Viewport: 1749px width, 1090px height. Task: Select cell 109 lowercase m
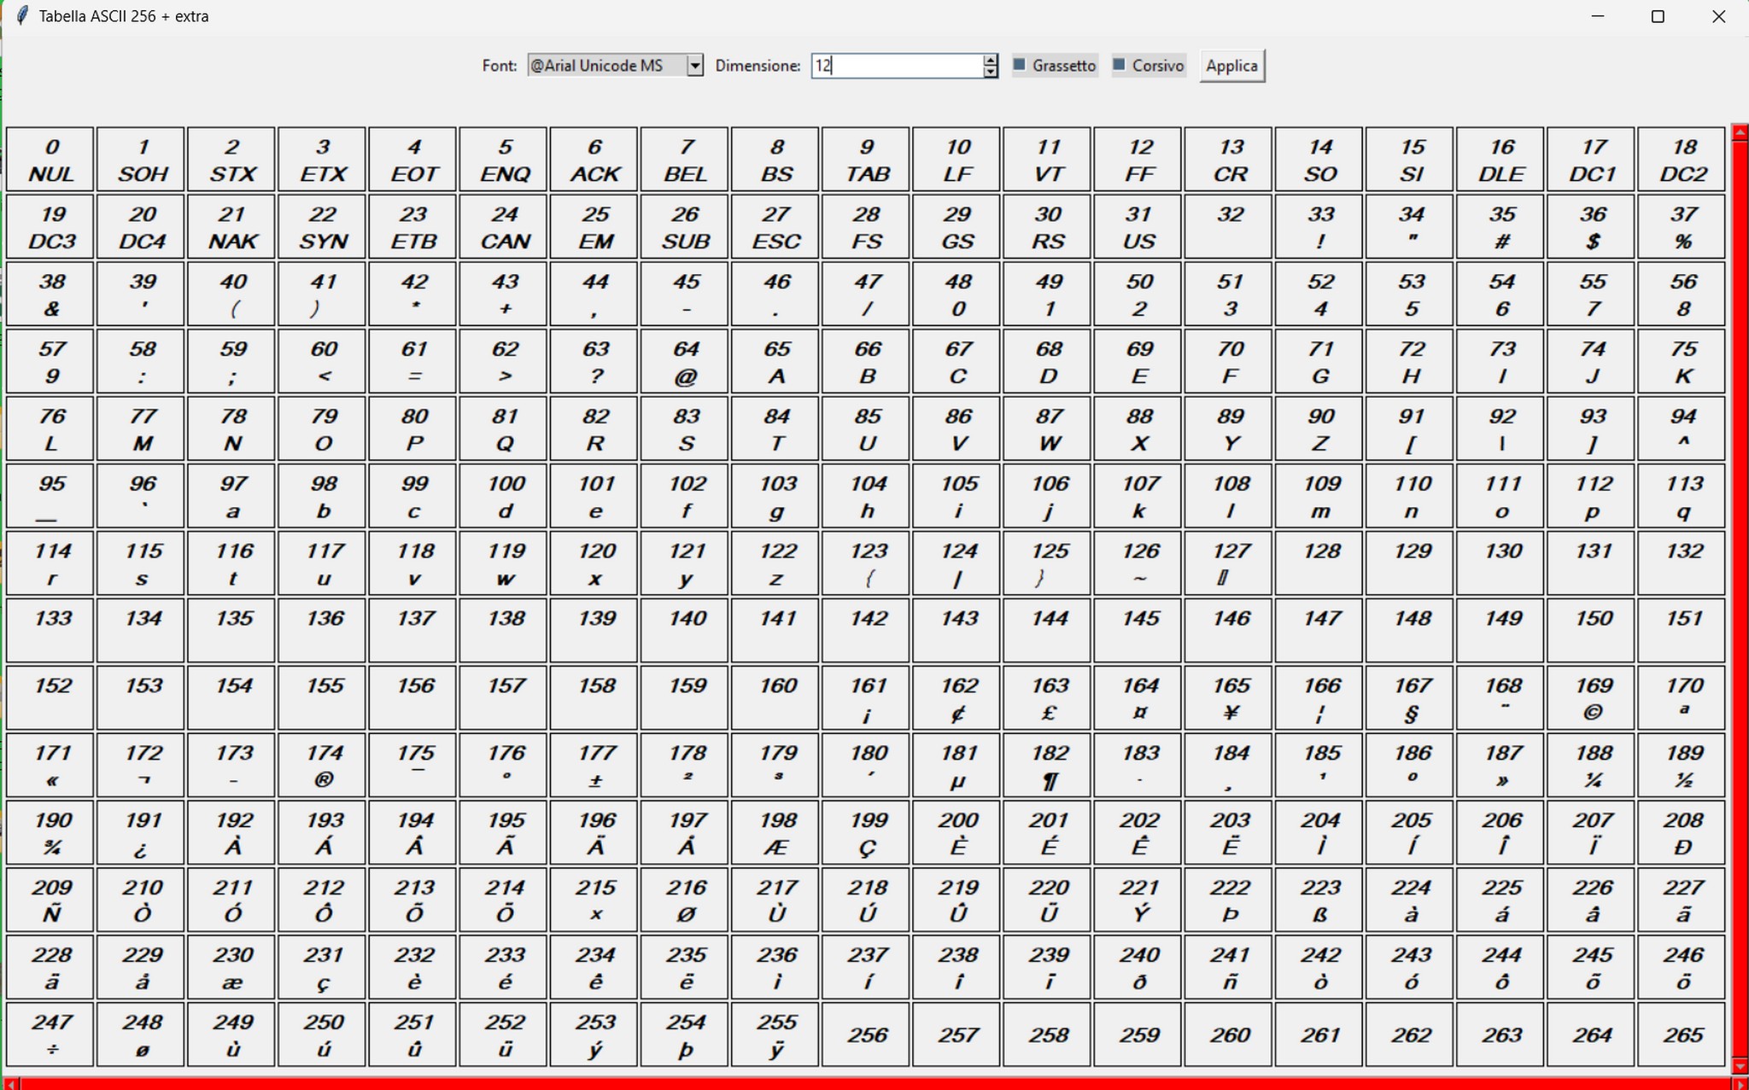[x=1319, y=497]
